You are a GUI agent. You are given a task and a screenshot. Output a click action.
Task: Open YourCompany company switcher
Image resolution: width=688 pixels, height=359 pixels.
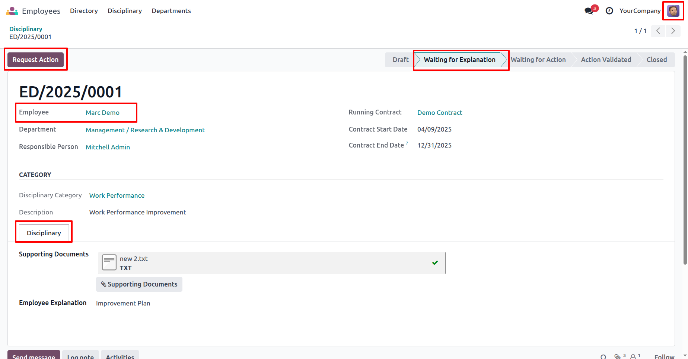click(640, 11)
